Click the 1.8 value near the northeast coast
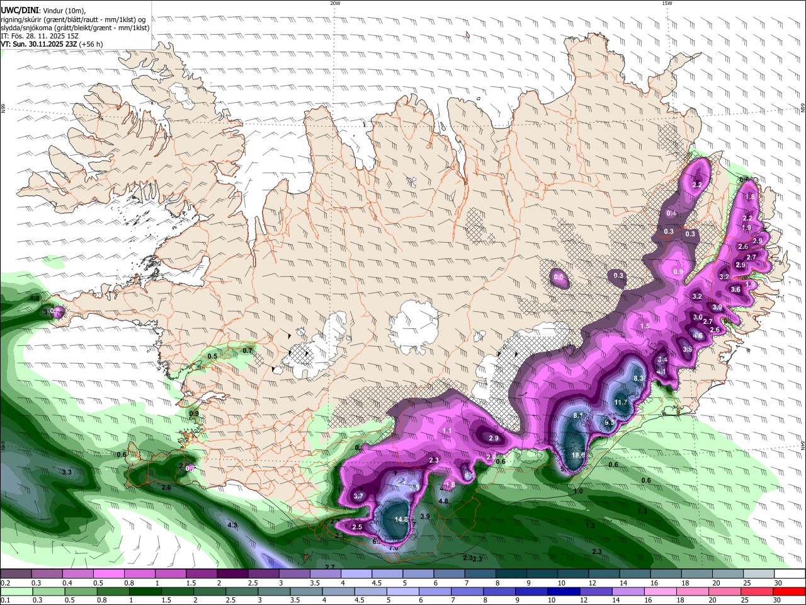806x605 pixels. click(750, 197)
